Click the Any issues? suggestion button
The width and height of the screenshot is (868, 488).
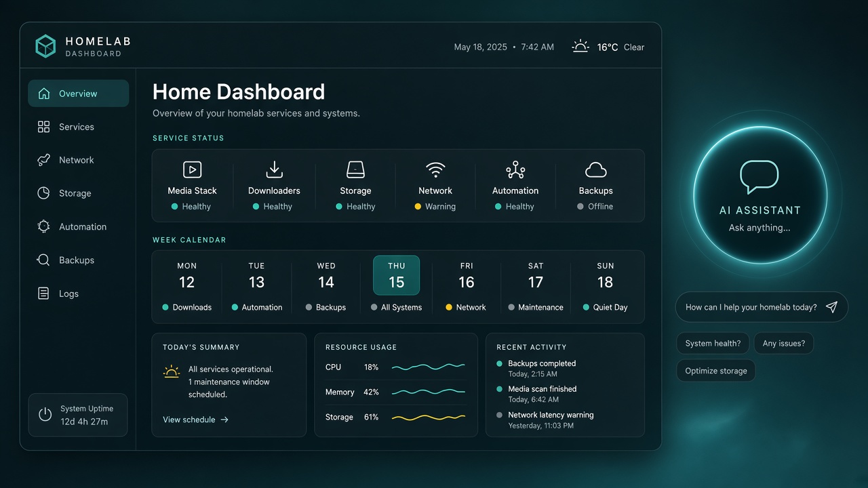(x=784, y=343)
